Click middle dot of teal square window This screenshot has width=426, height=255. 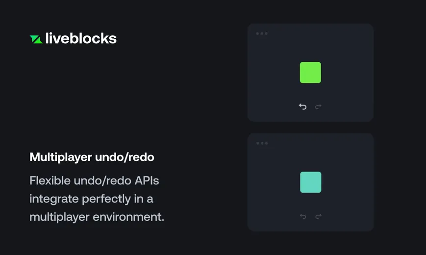coord(262,143)
